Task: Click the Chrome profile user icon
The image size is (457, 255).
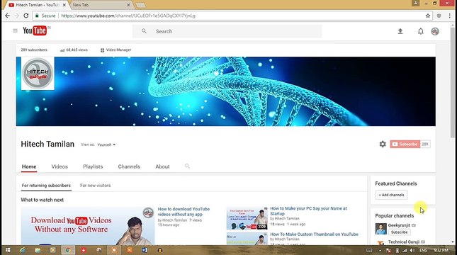Action: click(415, 3)
